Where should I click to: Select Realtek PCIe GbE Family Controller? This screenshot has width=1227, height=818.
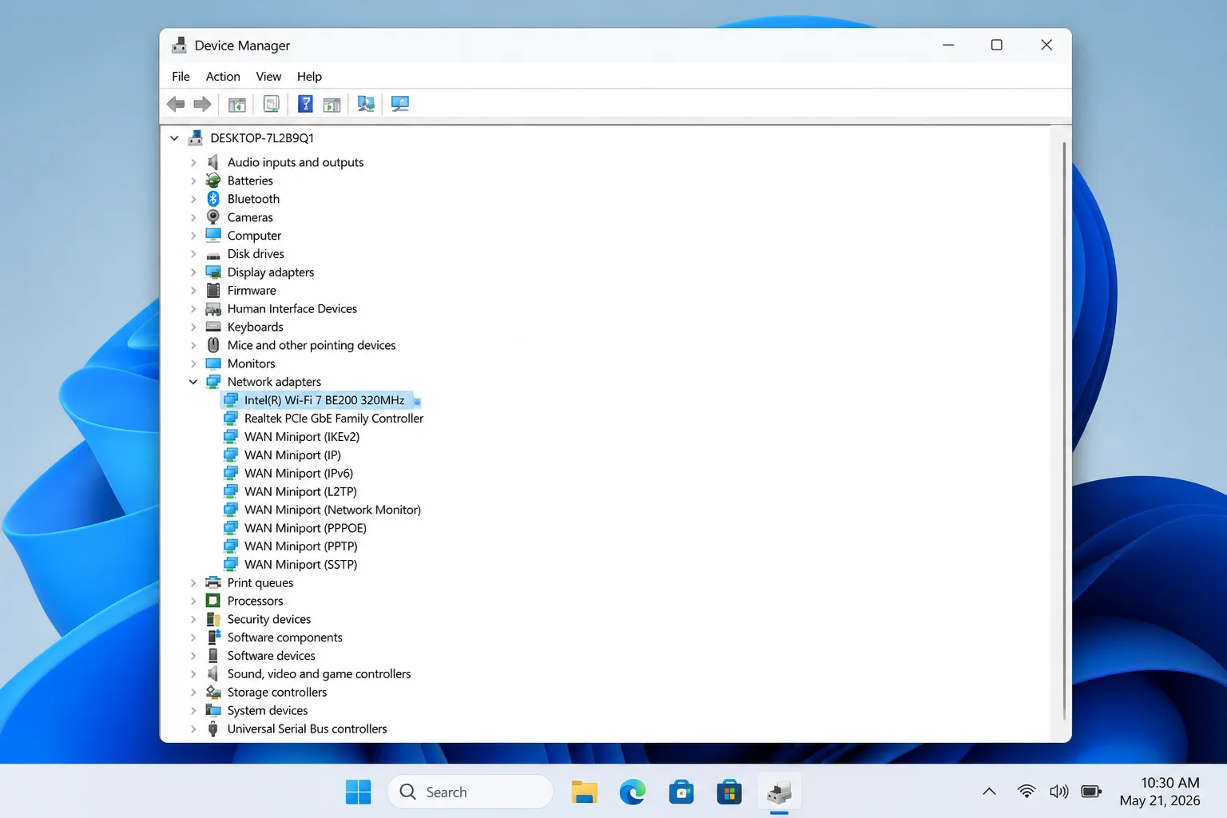click(x=334, y=419)
